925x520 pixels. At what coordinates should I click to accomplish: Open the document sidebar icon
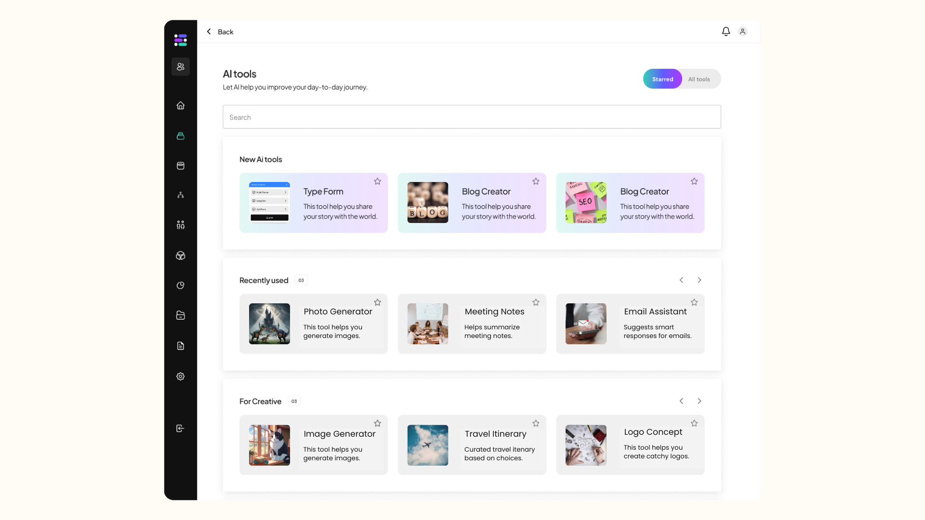[181, 346]
